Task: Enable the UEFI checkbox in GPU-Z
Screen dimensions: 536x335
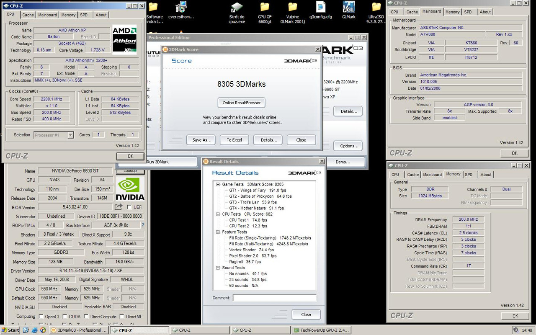Action: click(x=129, y=207)
